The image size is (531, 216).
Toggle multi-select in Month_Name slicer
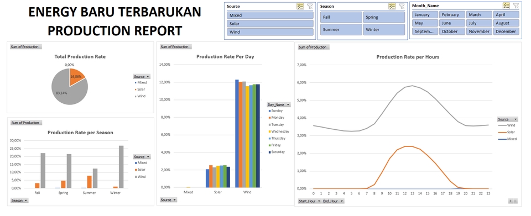pos(506,6)
